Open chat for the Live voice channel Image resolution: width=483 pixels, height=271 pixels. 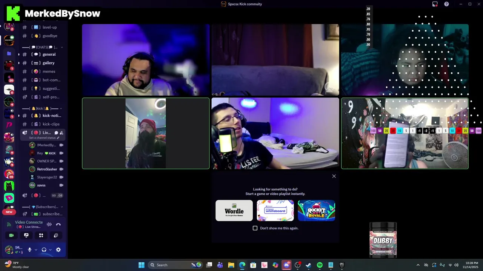coord(56,132)
